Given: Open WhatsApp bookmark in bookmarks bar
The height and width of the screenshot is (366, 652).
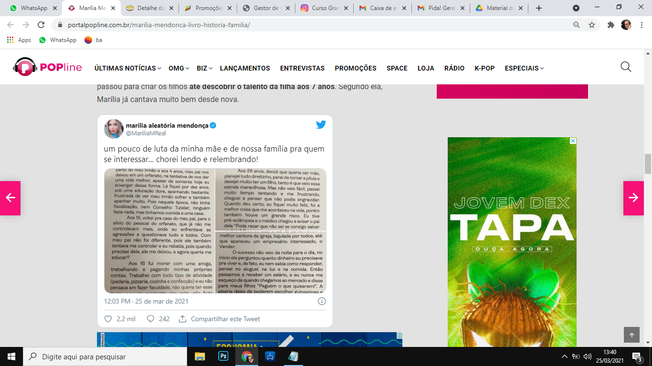Looking at the screenshot, I should tap(58, 40).
